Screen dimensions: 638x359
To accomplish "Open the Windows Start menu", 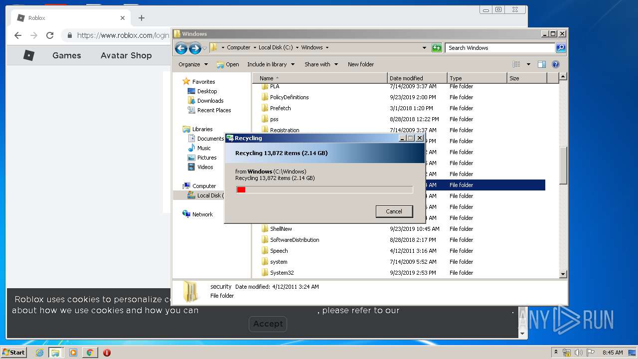I will pyautogui.click(x=14, y=353).
